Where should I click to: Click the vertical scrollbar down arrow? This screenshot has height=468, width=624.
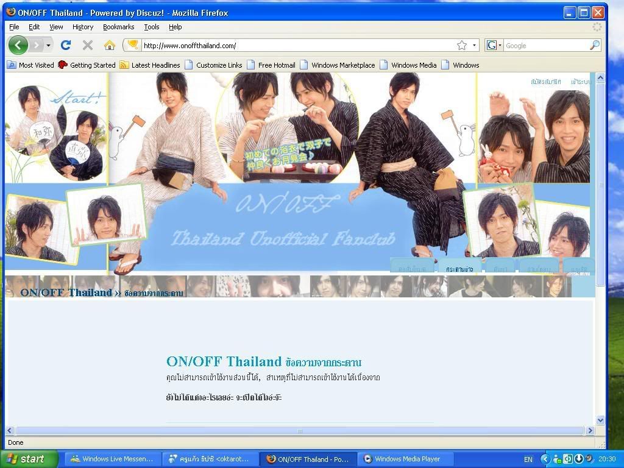(600, 420)
